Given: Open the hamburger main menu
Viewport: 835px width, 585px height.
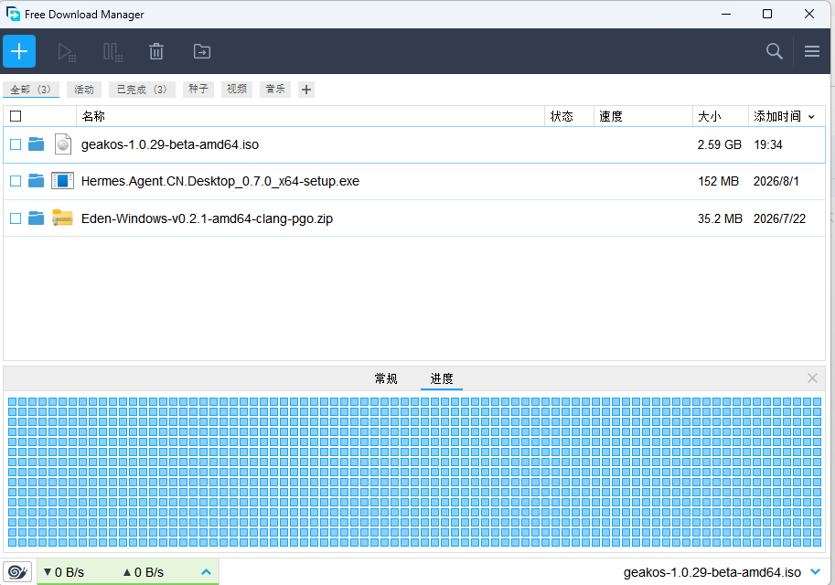Looking at the screenshot, I should tap(811, 51).
